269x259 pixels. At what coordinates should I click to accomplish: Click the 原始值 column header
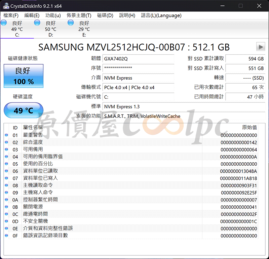click(x=249, y=127)
